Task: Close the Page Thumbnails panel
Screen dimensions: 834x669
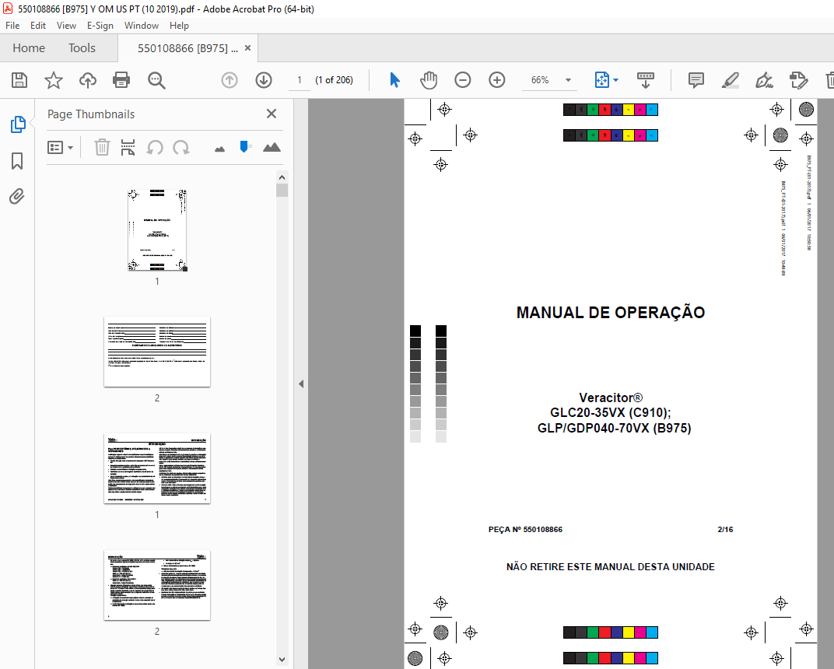Action: [272, 114]
